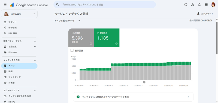Open the senris.com property dropdown
The width and height of the screenshot is (218, 103).
19,14
